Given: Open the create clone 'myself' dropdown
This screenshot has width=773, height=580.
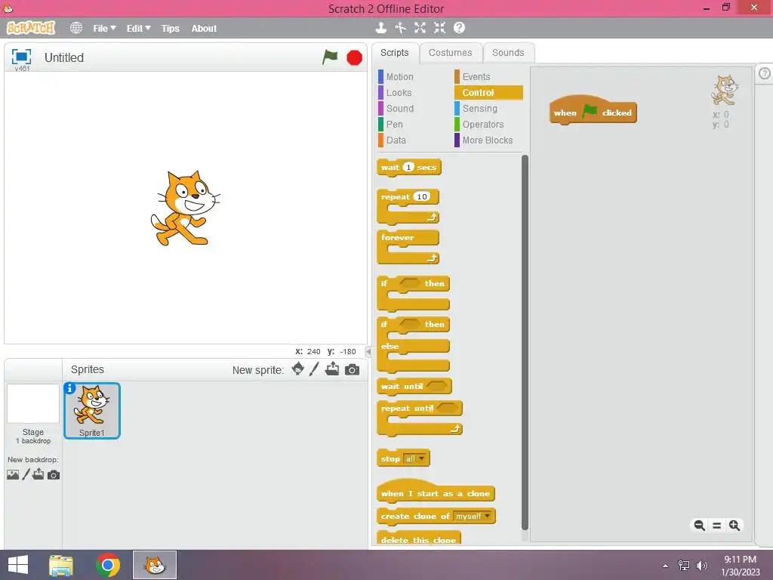Looking at the screenshot, I should 473,516.
